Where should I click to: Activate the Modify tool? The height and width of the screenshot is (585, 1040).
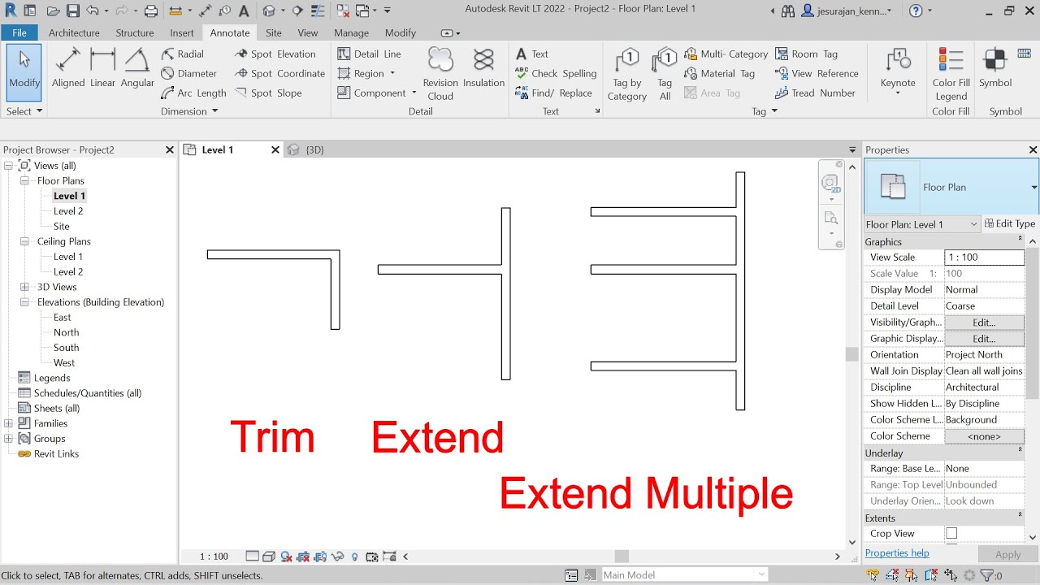pos(24,72)
